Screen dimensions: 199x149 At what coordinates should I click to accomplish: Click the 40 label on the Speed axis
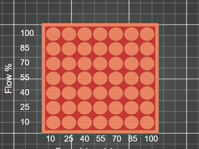tap(85, 139)
